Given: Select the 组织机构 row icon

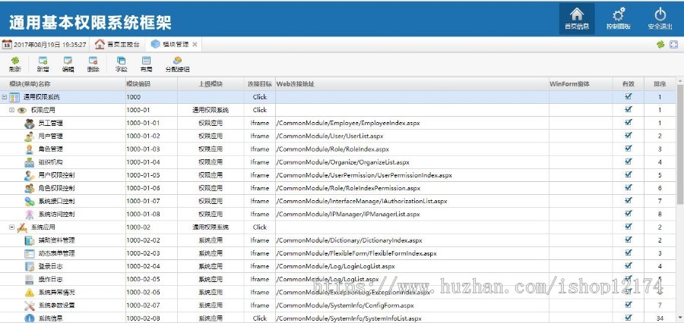Looking at the screenshot, I should [x=29, y=162].
